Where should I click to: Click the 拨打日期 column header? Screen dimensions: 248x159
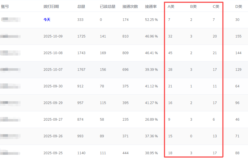click(51, 6)
